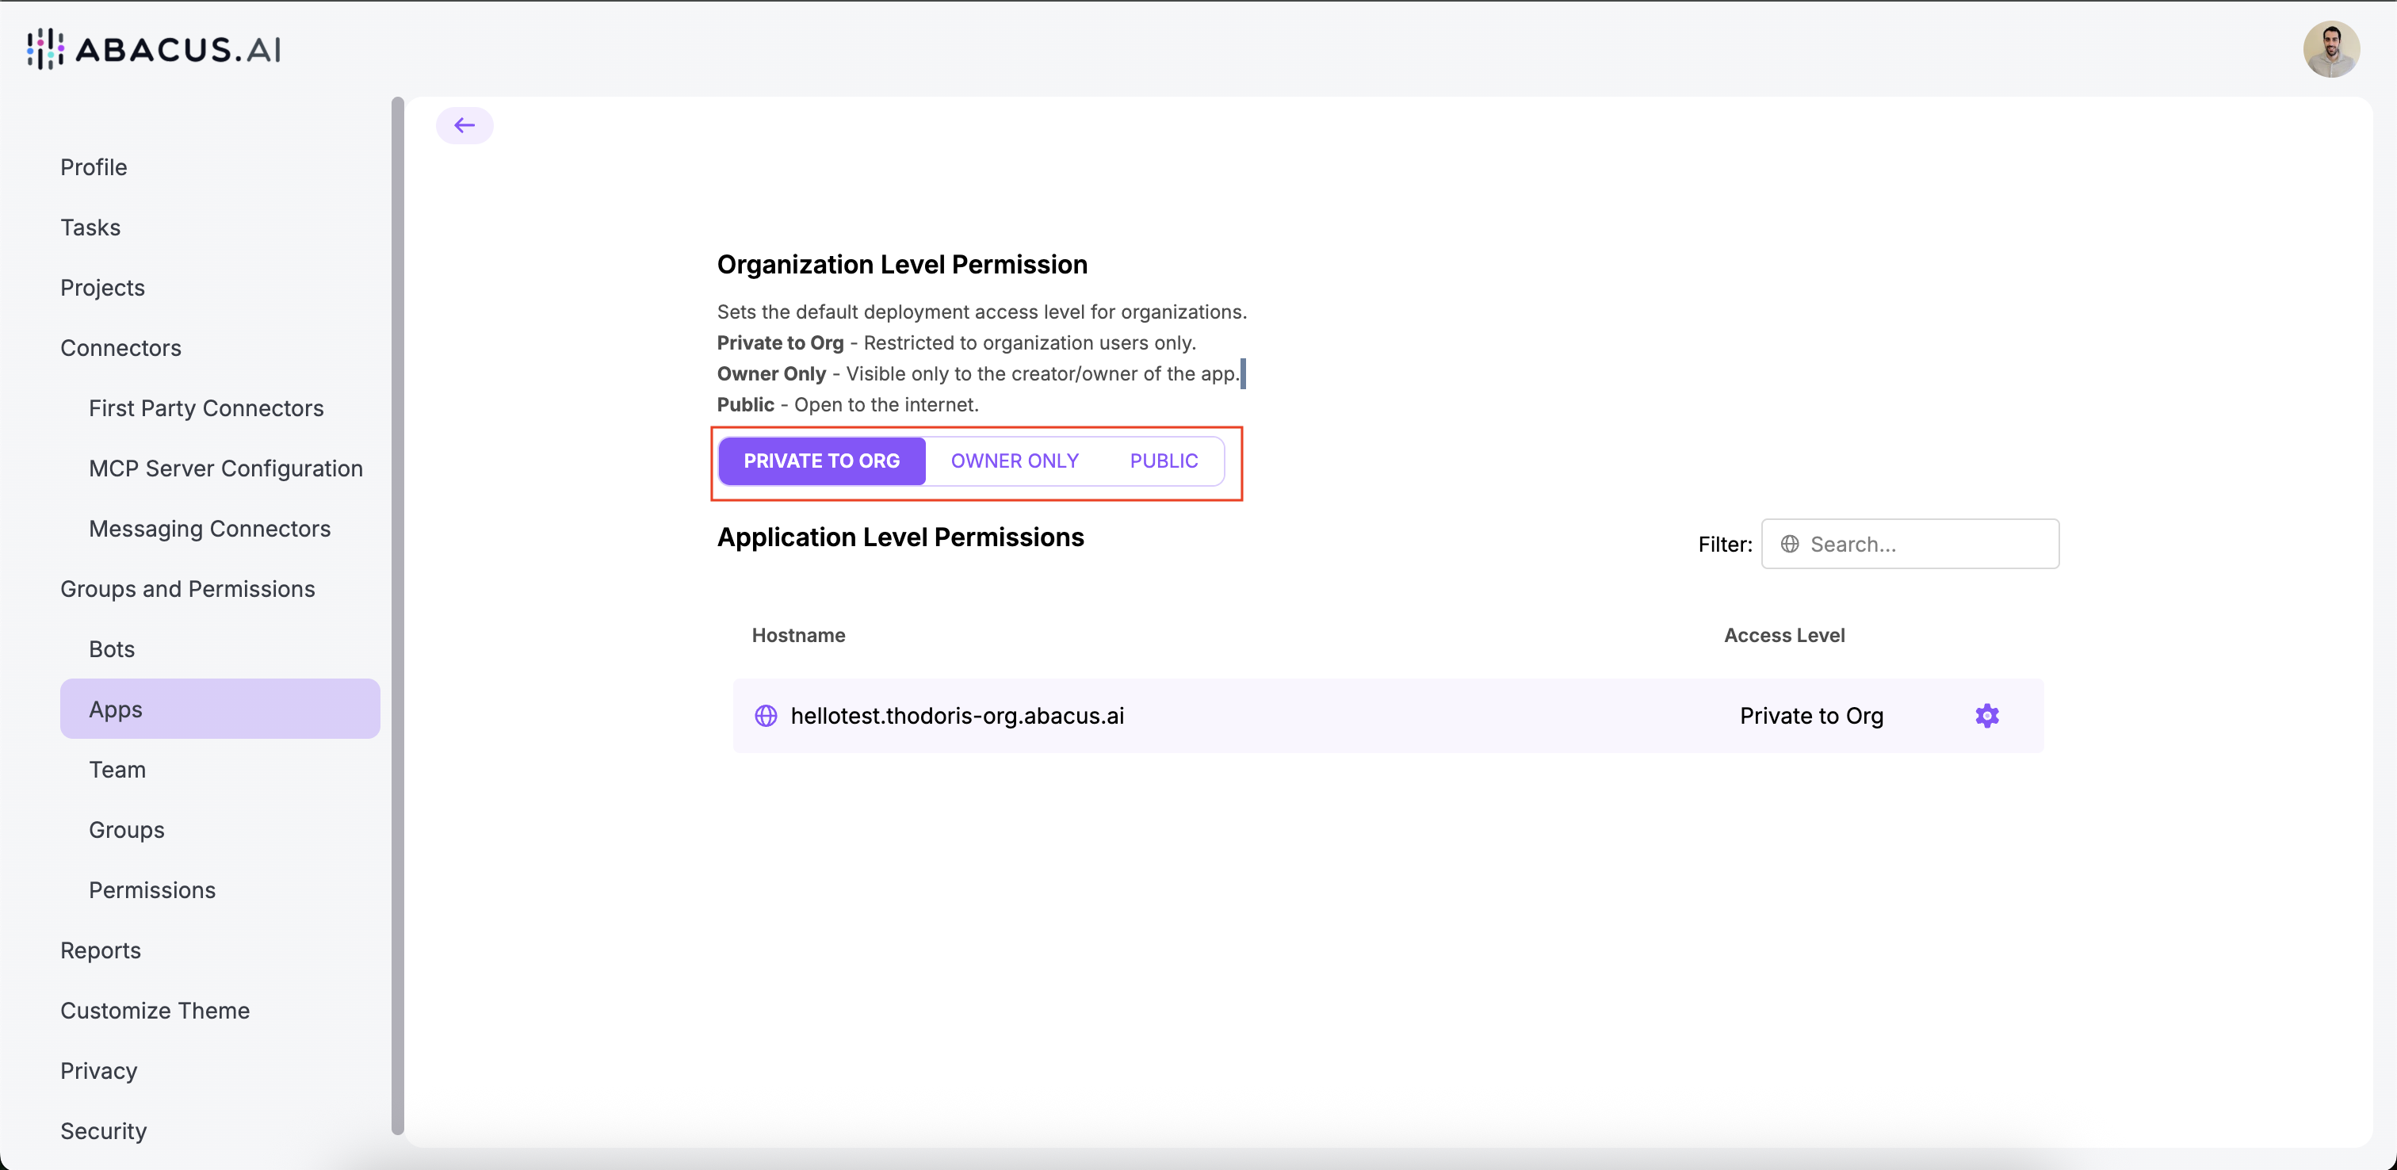The width and height of the screenshot is (2397, 1170).
Task: Click the sidebar vertical scrollbar
Action: click(x=398, y=614)
